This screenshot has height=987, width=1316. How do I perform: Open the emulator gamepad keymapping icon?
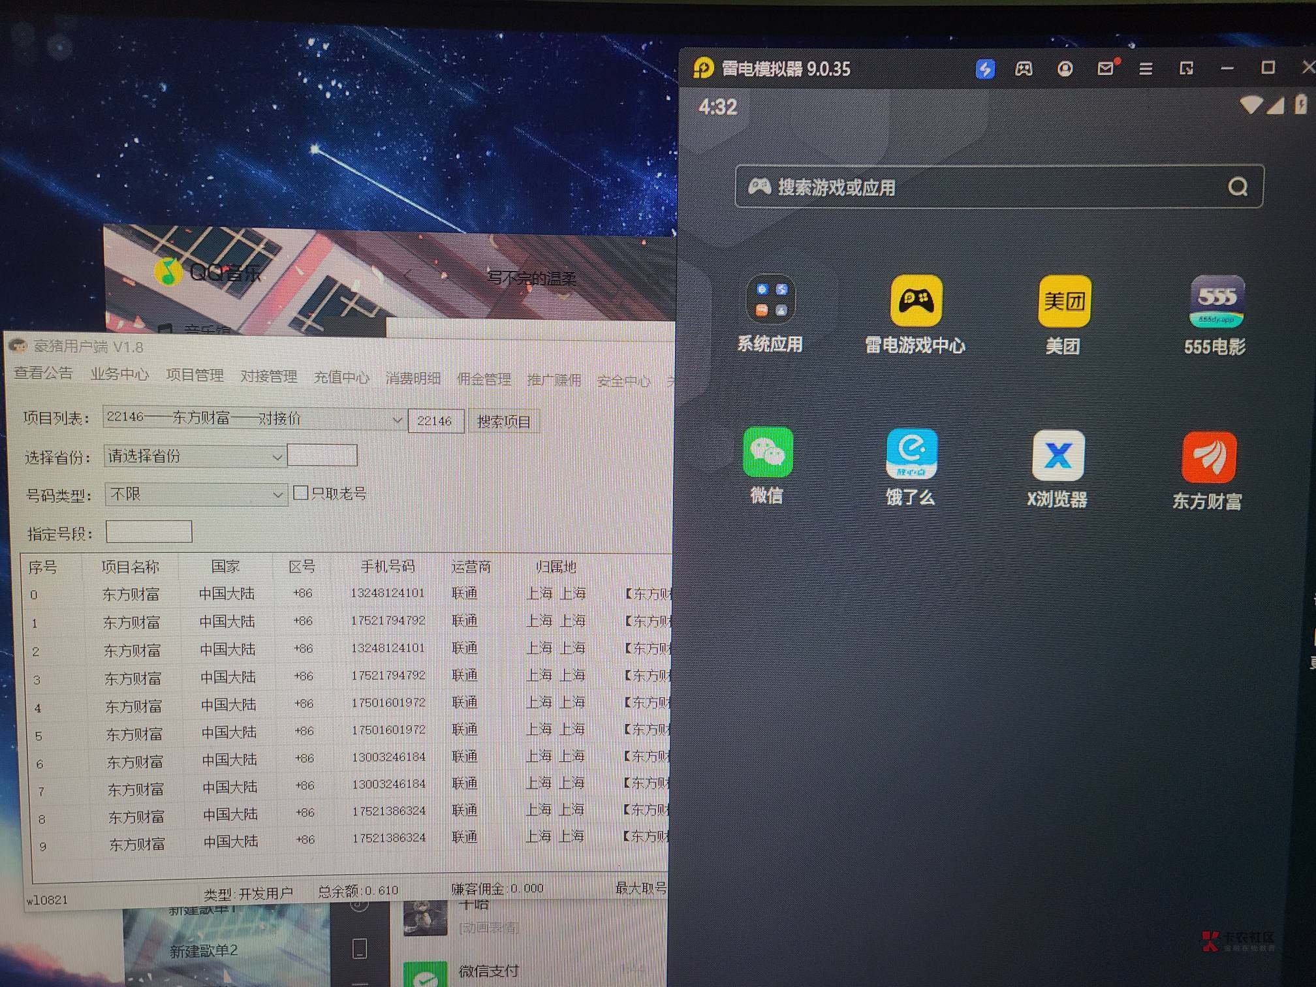click(1024, 69)
